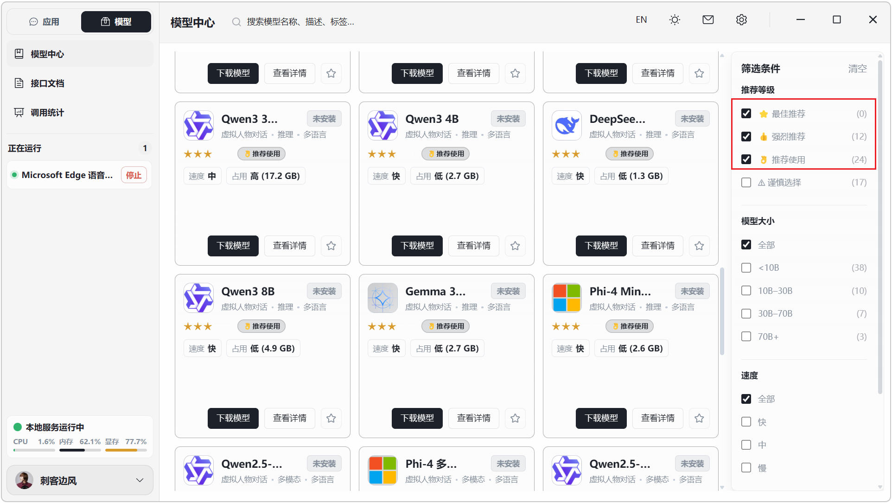Open settings gear icon in the header
Screen dimensions: 892x503
(741, 20)
